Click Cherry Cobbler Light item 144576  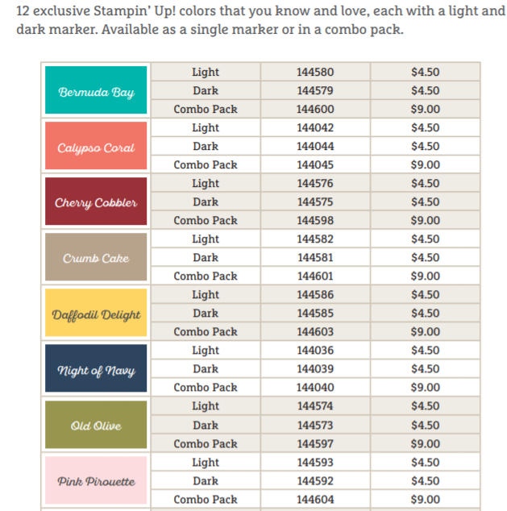[x=314, y=184]
